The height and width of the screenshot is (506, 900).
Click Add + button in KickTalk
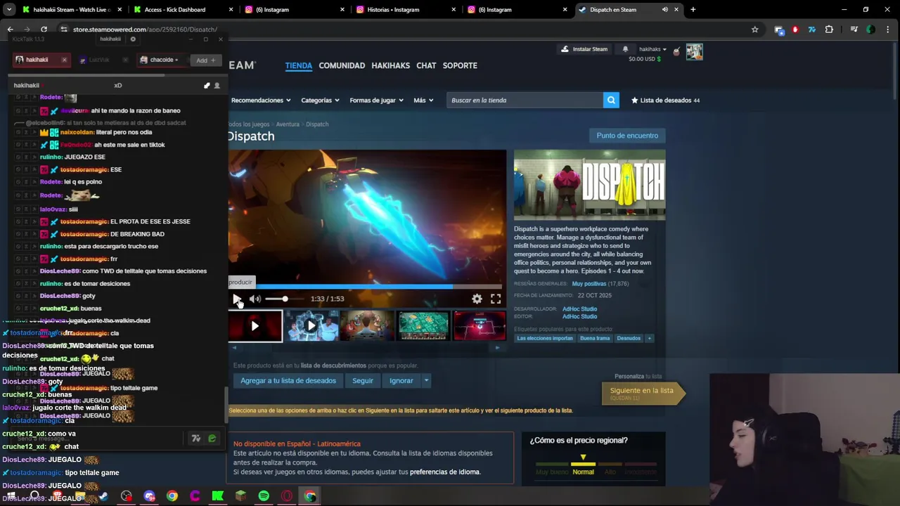click(206, 60)
